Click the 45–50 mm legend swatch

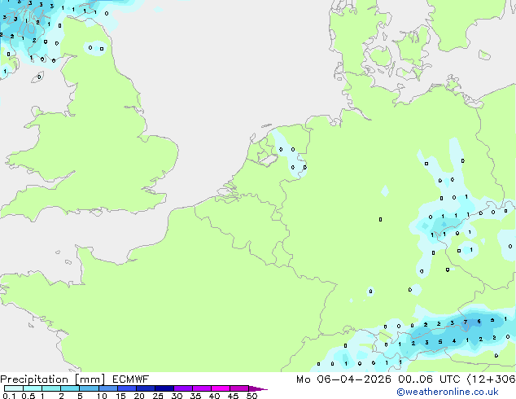[239, 388]
